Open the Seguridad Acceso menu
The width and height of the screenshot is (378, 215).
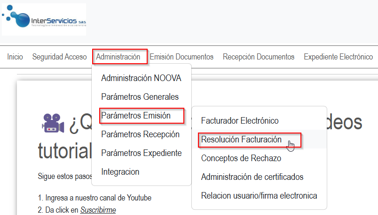(59, 57)
